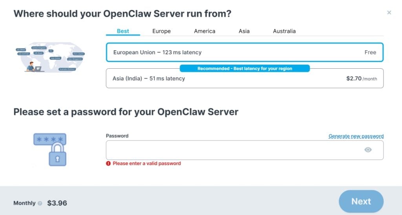Select the European Union free server location

245,53
